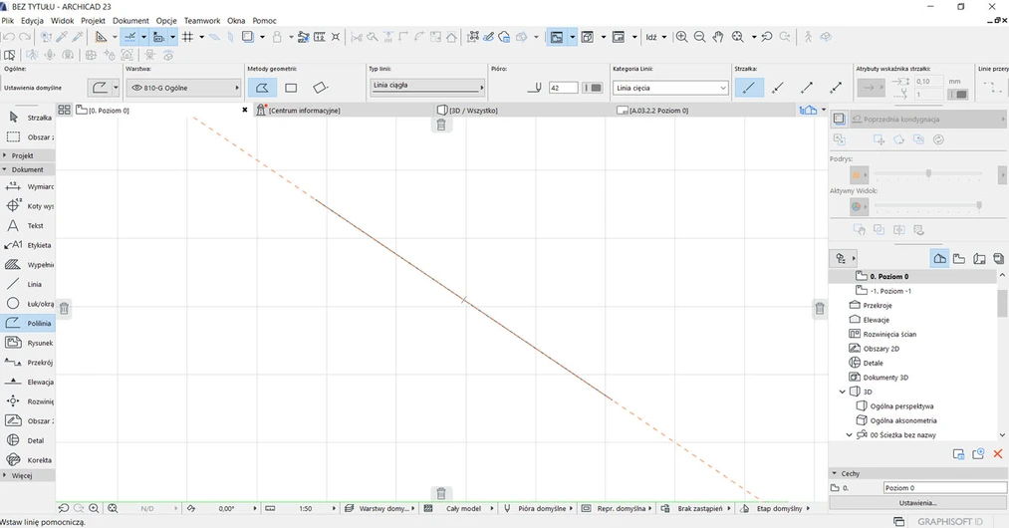Select the Rysunek drawing tool

28,343
